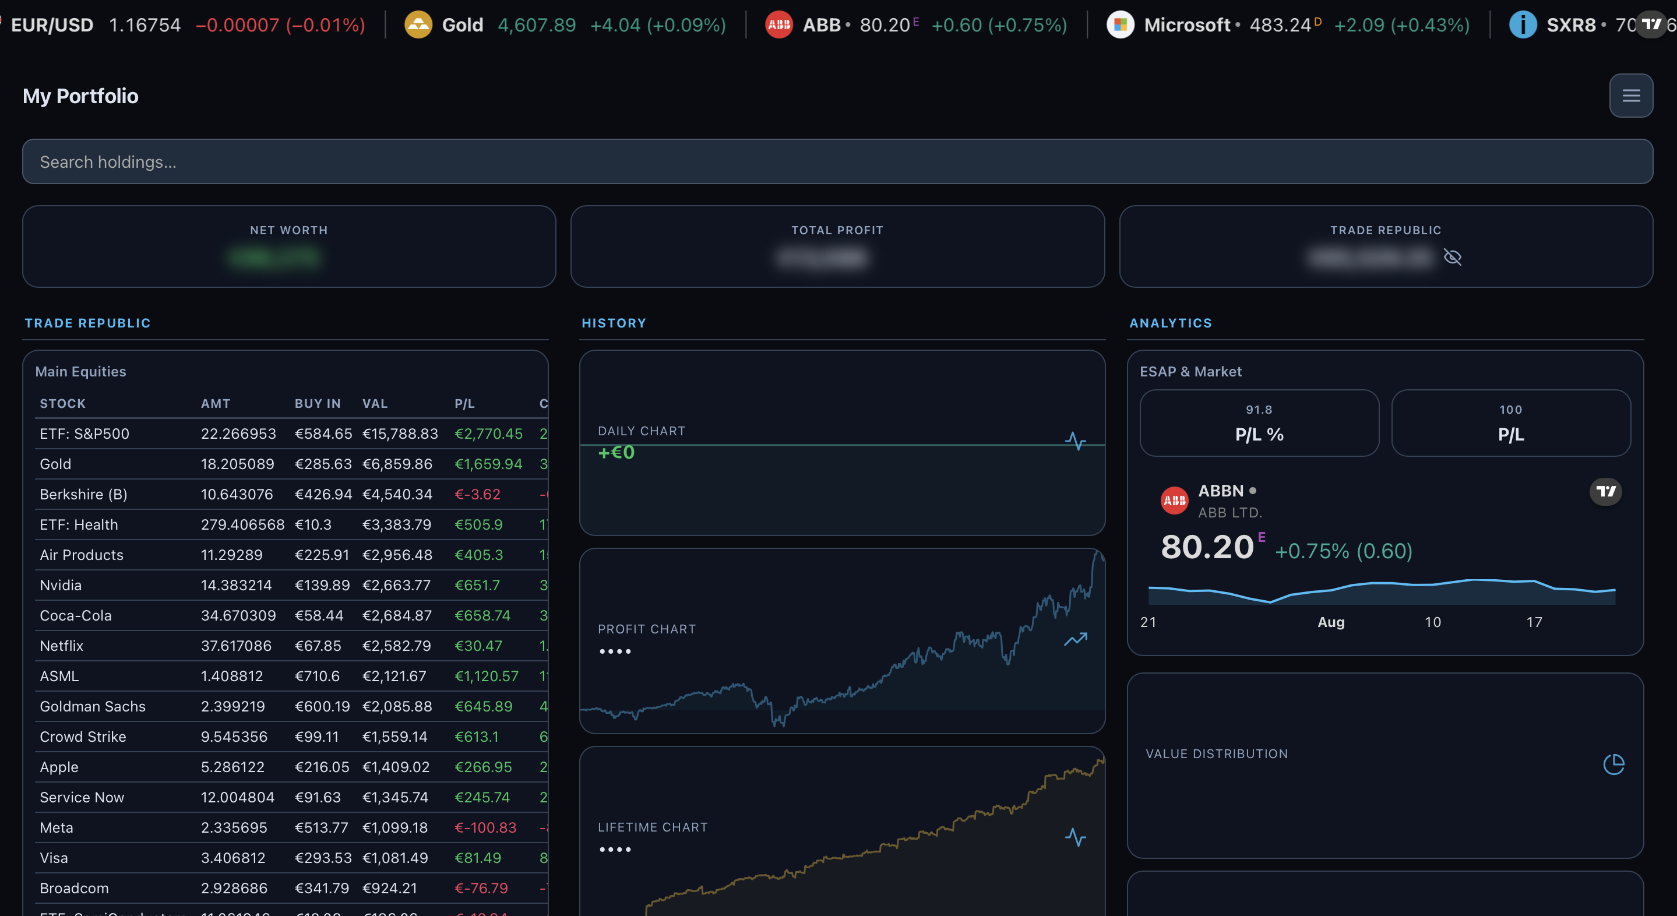Click the HISTORY section heading
1677x916 pixels.
614,323
